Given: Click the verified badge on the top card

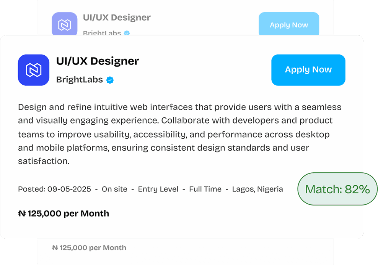Looking at the screenshot, I should (126, 34).
